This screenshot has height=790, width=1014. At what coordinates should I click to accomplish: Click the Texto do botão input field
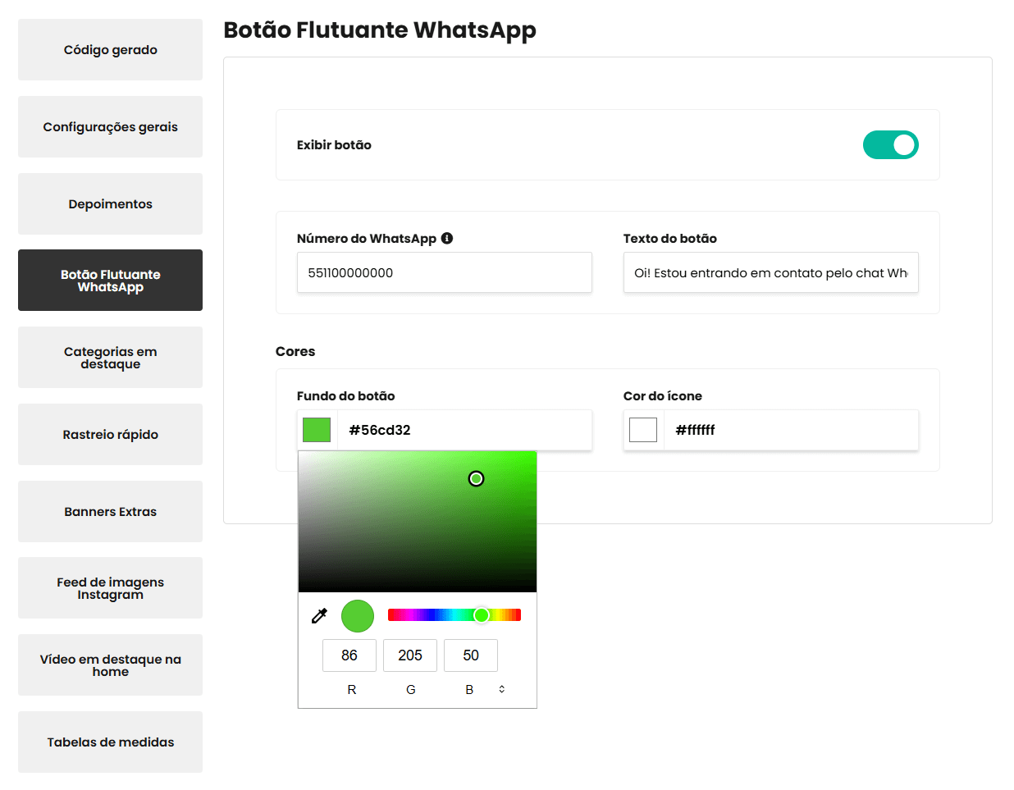point(770,273)
